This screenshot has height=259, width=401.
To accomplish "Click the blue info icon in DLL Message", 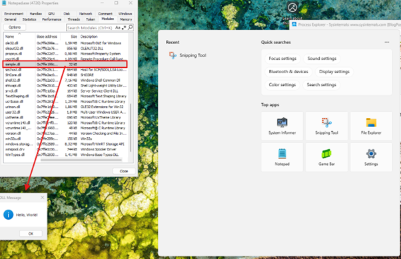I will (x=8, y=214).
